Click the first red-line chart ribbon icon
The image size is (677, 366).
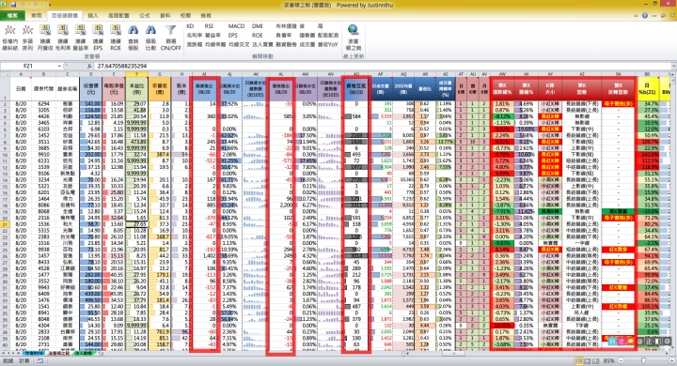tap(10, 30)
